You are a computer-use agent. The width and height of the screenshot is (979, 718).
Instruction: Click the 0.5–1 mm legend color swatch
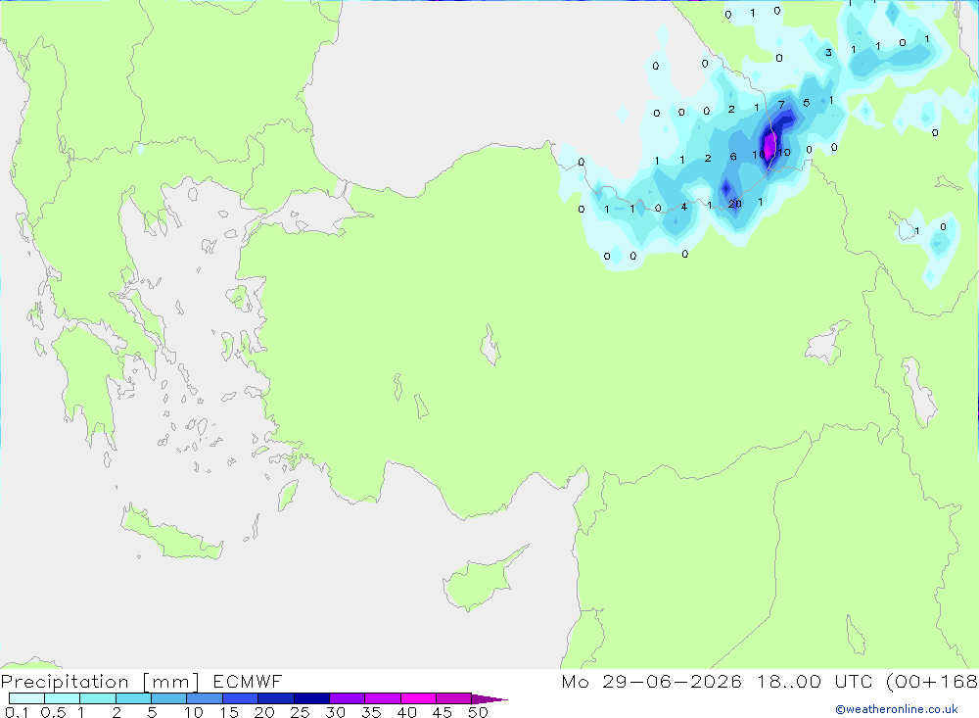[x=63, y=698]
